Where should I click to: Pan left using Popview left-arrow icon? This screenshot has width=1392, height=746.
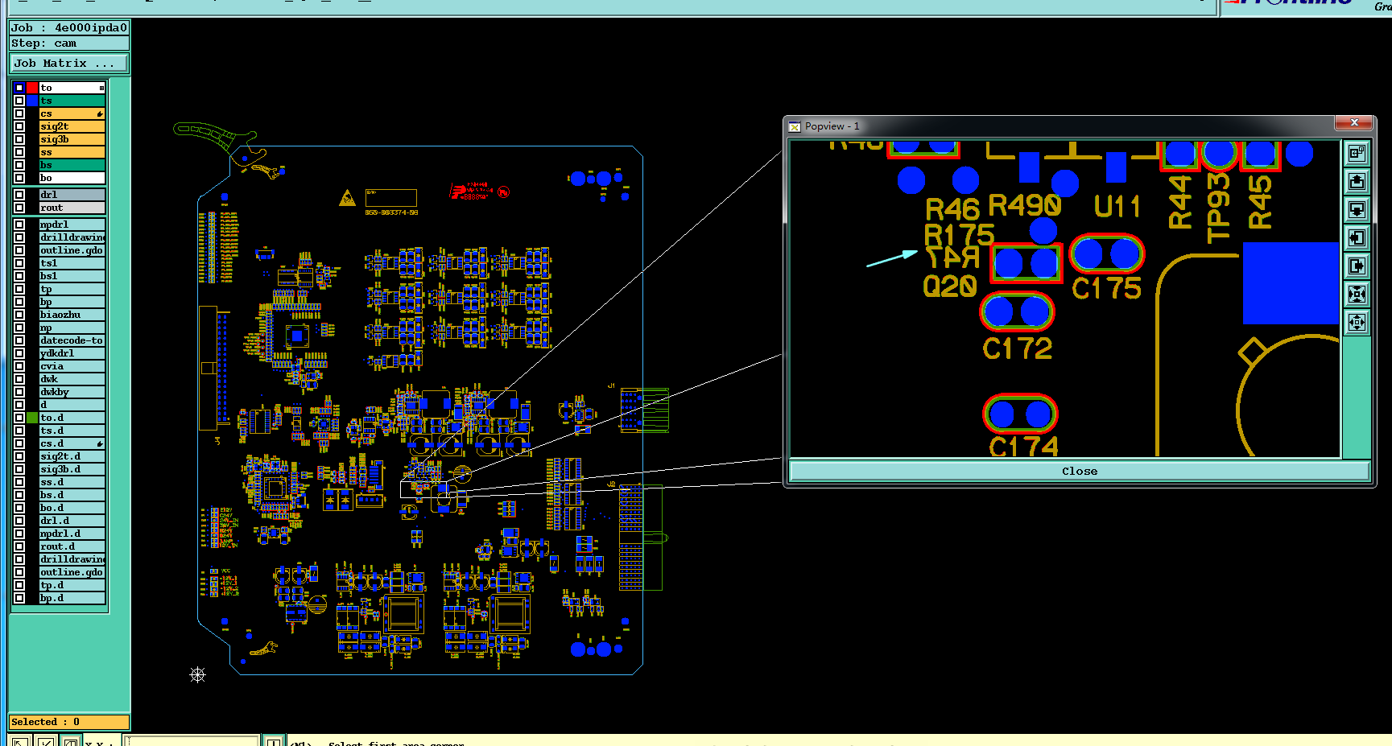coord(1357,237)
